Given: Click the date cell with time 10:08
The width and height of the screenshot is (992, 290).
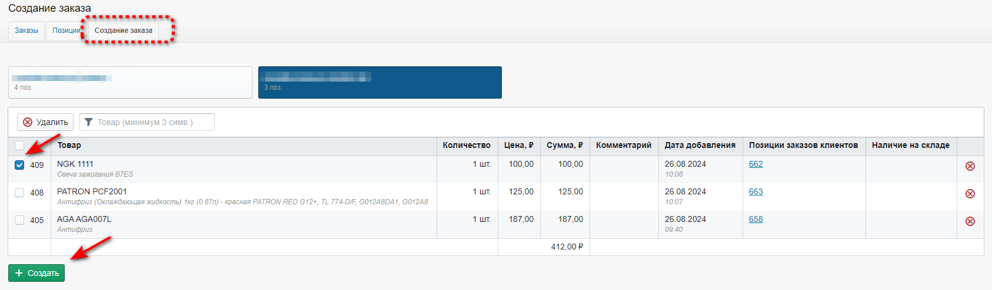Looking at the screenshot, I should [x=700, y=169].
